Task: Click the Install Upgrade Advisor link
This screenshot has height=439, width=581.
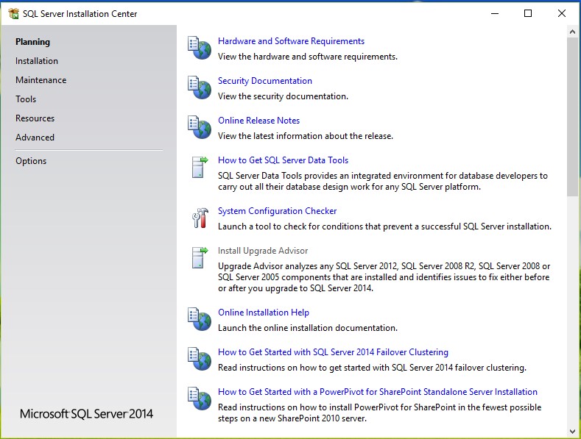Action: click(263, 251)
